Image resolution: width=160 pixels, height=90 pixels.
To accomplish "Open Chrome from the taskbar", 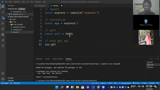I will (x=98, y=87).
